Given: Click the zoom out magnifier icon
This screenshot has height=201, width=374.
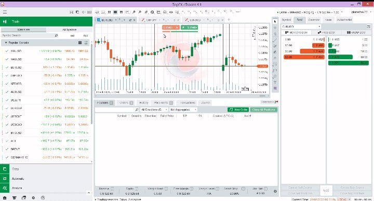Looking at the screenshot, I should (140, 12).
